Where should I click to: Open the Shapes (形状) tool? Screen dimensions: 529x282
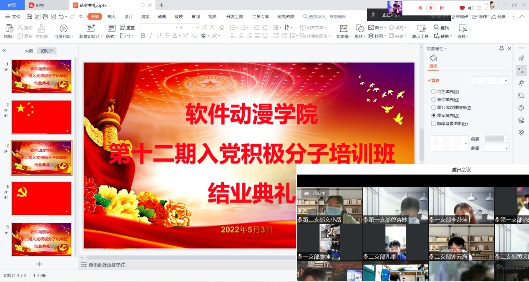click(359, 31)
